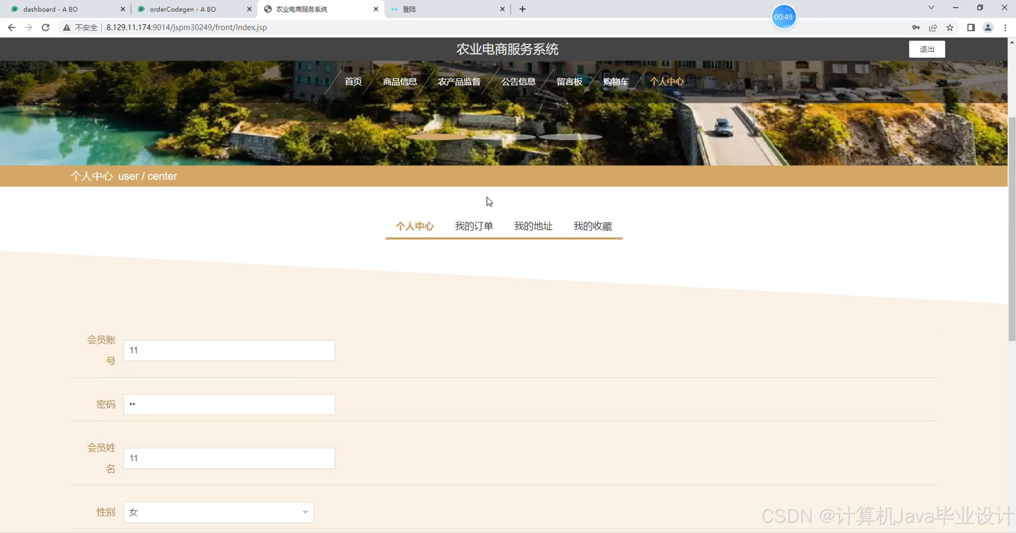Close the 农业电商服务系统 tab
The width and height of the screenshot is (1016, 533).
(x=376, y=9)
